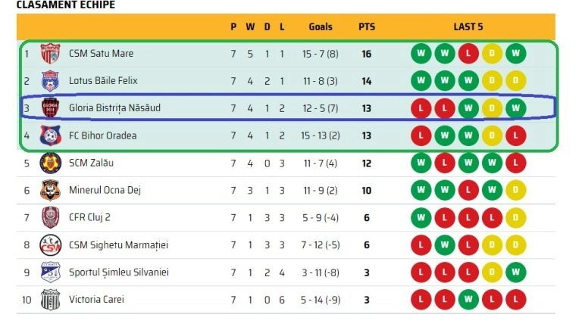Click the LAST 5 column header
Screen dimensions: 582x330
(468, 26)
